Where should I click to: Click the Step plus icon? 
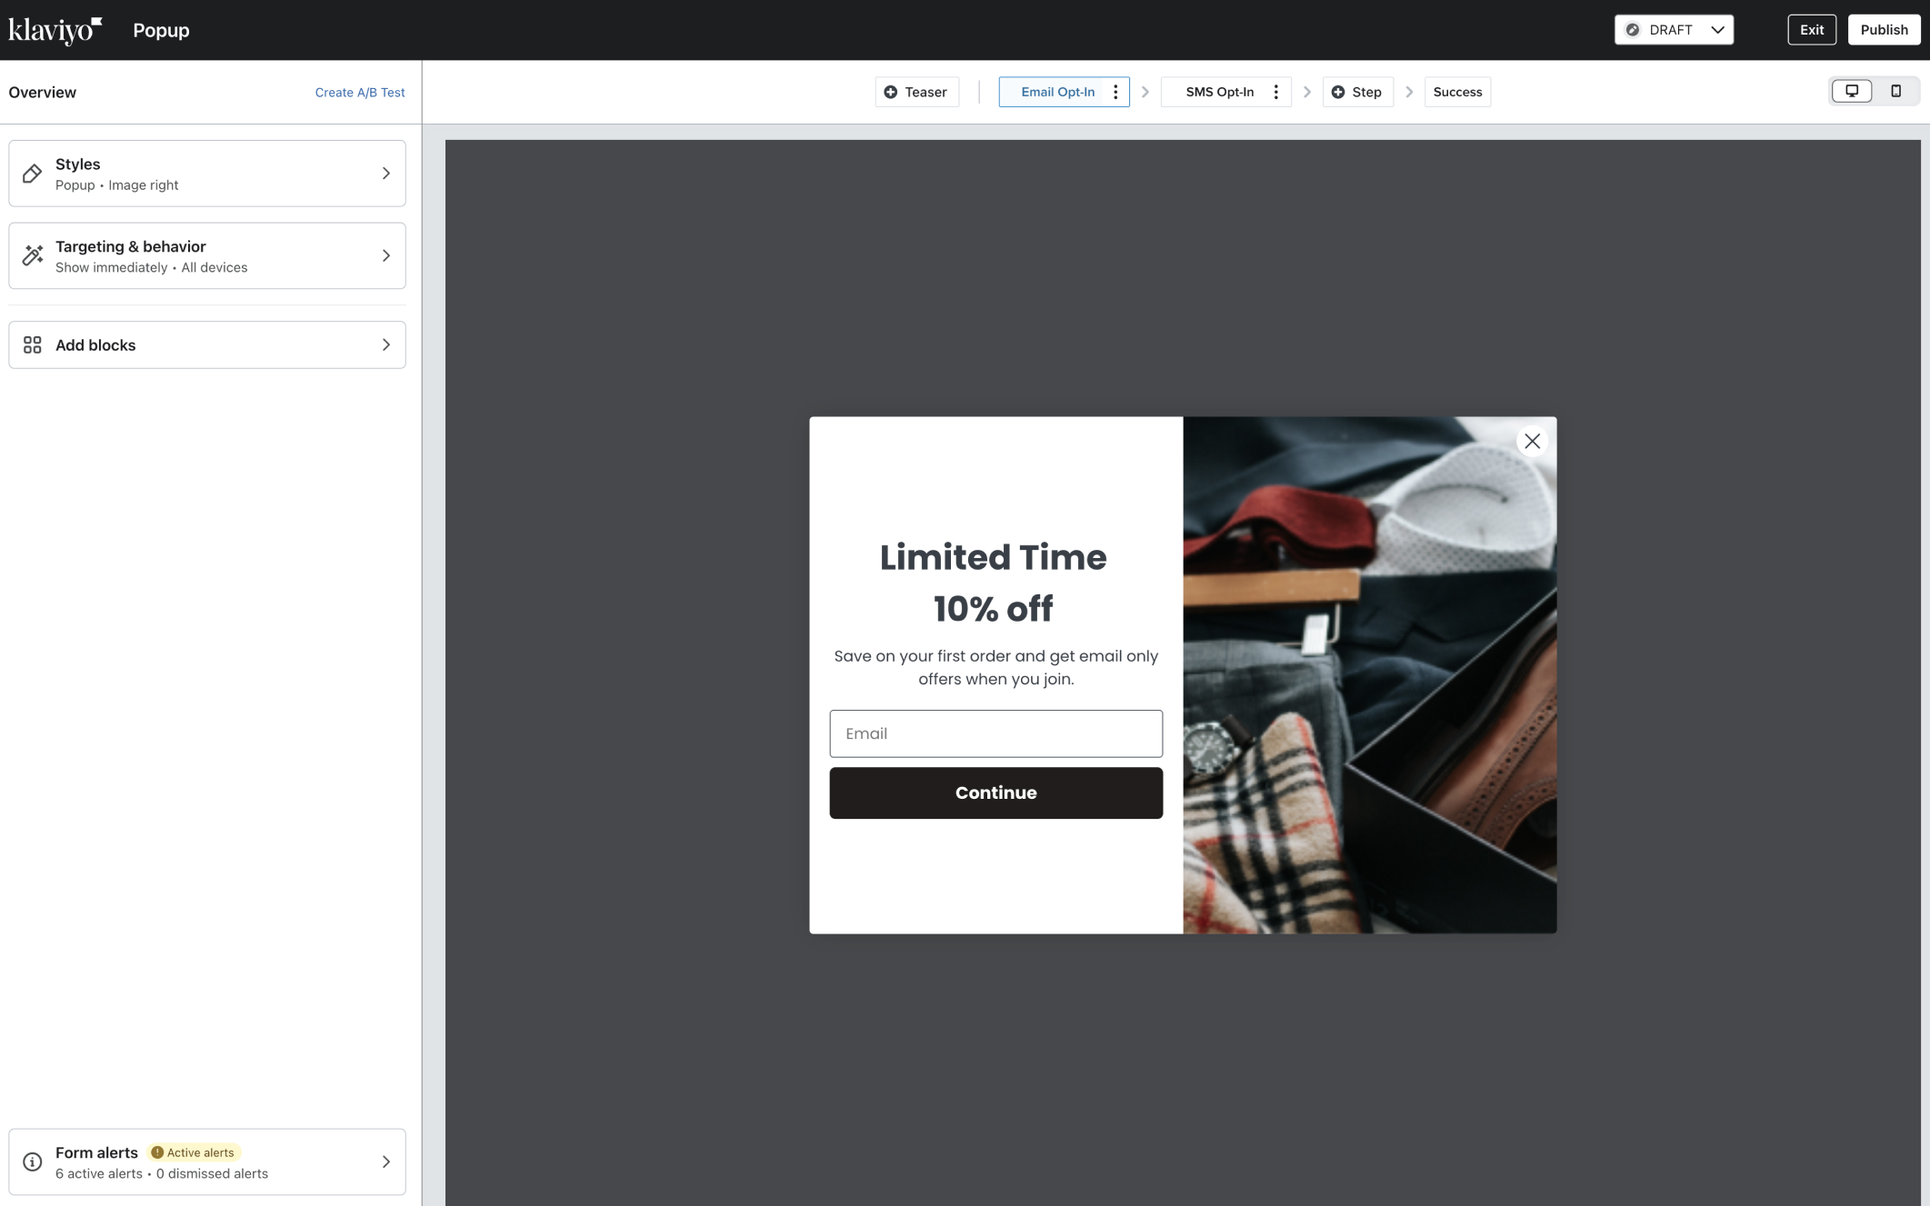[x=1338, y=92]
